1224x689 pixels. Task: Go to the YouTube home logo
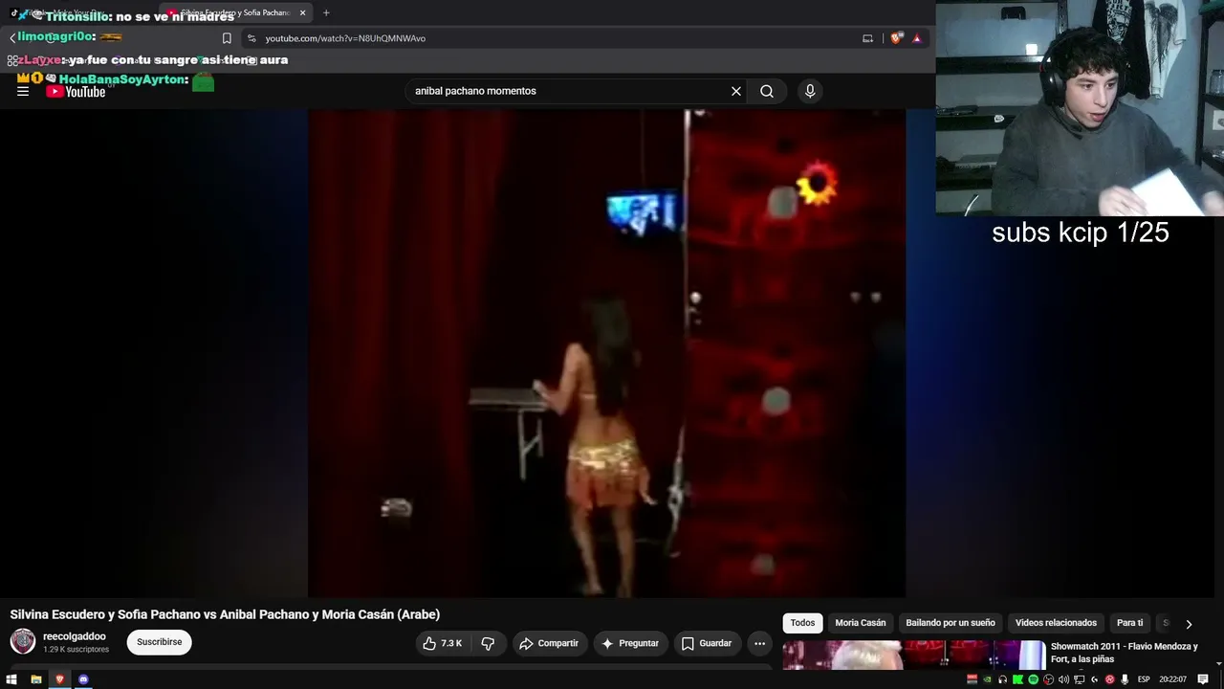click(x=76, y=92)
